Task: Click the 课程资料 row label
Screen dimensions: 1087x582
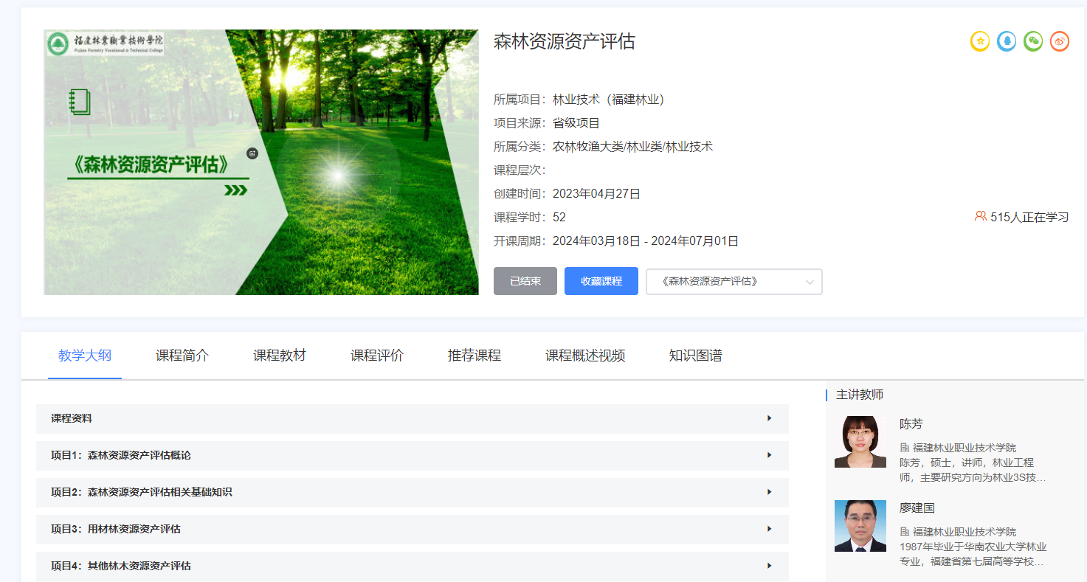Action: tap(72, 418)
